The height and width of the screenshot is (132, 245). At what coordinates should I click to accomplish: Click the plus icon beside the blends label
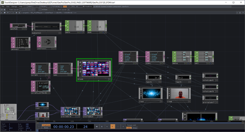110,79
